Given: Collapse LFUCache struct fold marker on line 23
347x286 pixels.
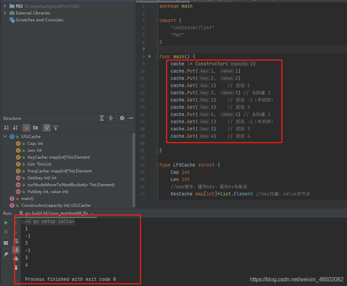Looking at the screenshot, I should tap(158, 165).
